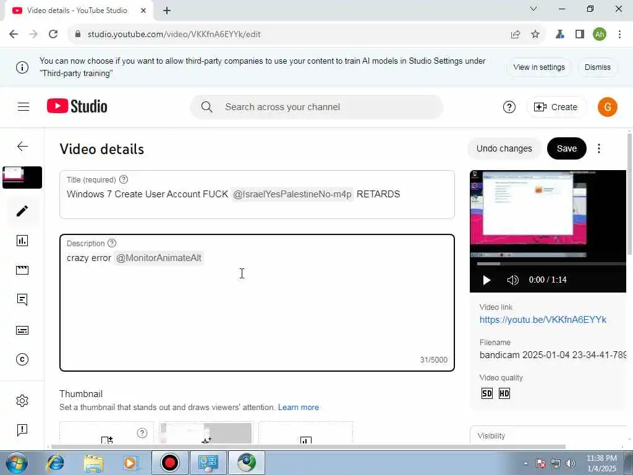The height and width of the screenshot is (475, 633).
Task: Open the YouTube Studio hamburger menu
Action: click(x=23, y=106)
